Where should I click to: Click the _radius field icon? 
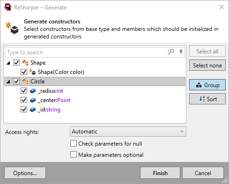click(x=33, y=91)
